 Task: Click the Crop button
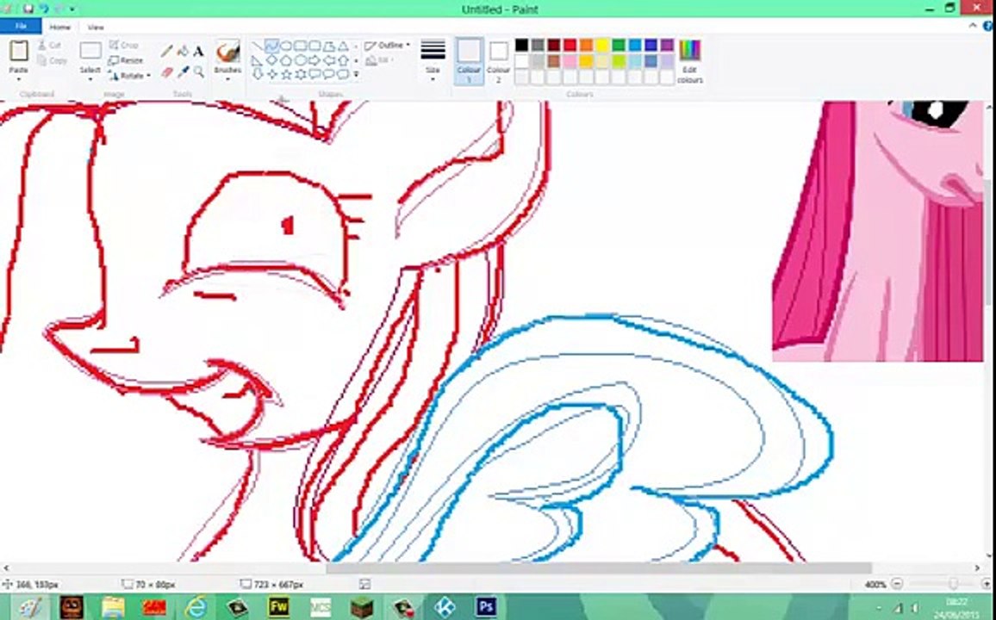pyautogui.click(x=124, y=45)
